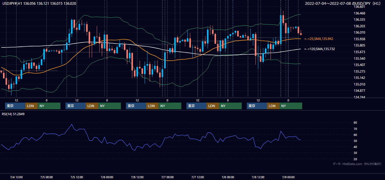Screen dimensions: 385x180
Task: Click price axis label 136.070
Action: tap(360, 32)
